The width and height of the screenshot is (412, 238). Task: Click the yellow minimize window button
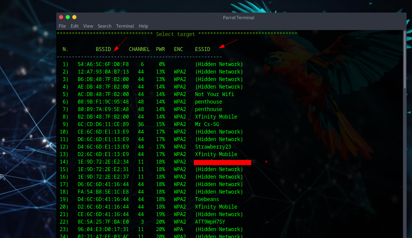74,17
